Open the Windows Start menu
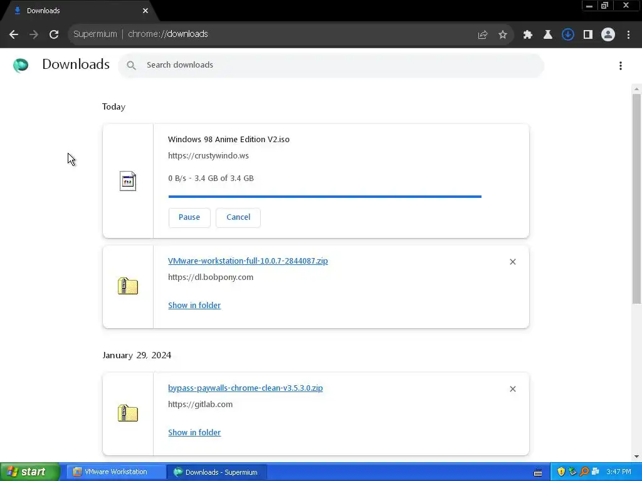Viewport: 642px width, 481px height. [x=30, y=472]
